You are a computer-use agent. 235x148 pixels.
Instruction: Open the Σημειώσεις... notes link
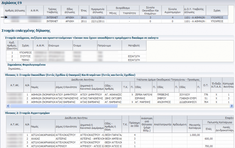pos(15,68)
